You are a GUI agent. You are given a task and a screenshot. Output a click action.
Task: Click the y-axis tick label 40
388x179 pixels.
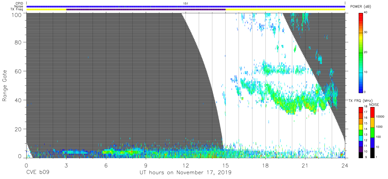(18, 100)
